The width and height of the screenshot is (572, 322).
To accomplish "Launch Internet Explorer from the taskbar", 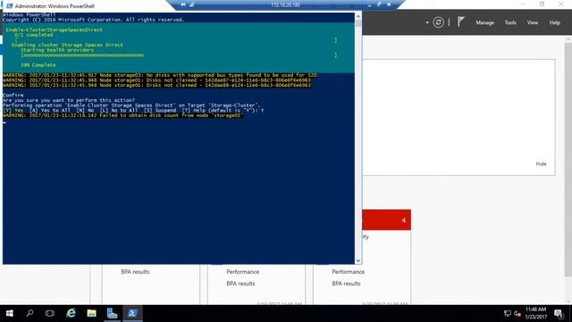I will click(71, 313).
